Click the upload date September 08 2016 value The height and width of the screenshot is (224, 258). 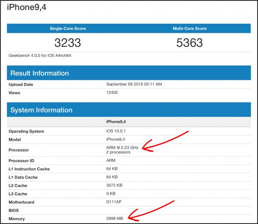(x=134, y=84)
